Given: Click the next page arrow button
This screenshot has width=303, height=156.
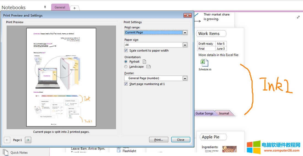Looking at the screenshot, I should click(28, 140).
